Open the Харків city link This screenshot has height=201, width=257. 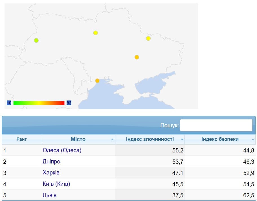[51, 172]
